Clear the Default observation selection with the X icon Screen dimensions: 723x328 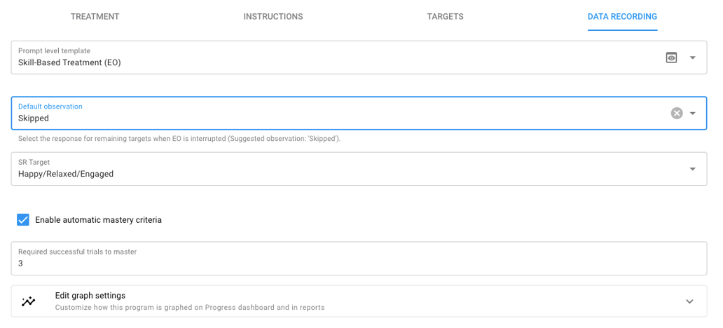(x=677, y=114)
